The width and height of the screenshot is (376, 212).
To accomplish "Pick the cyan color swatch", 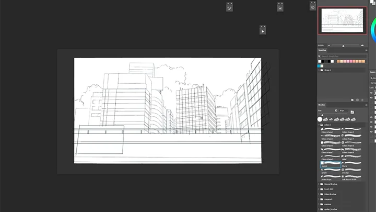I will click(319, 66).
